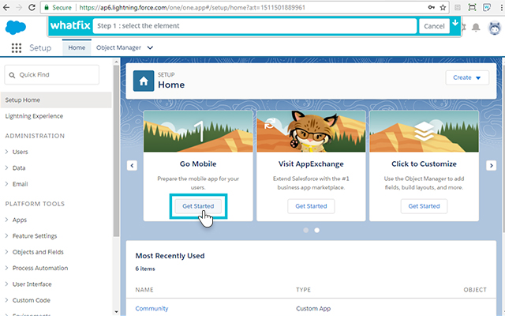Click the browser forward arrow
The width and height of the screenshot is (505, 316).
click(x=19, y=7)
